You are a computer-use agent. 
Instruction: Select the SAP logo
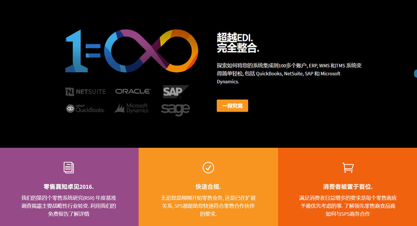pyautogui.click(x=175, y=91)
